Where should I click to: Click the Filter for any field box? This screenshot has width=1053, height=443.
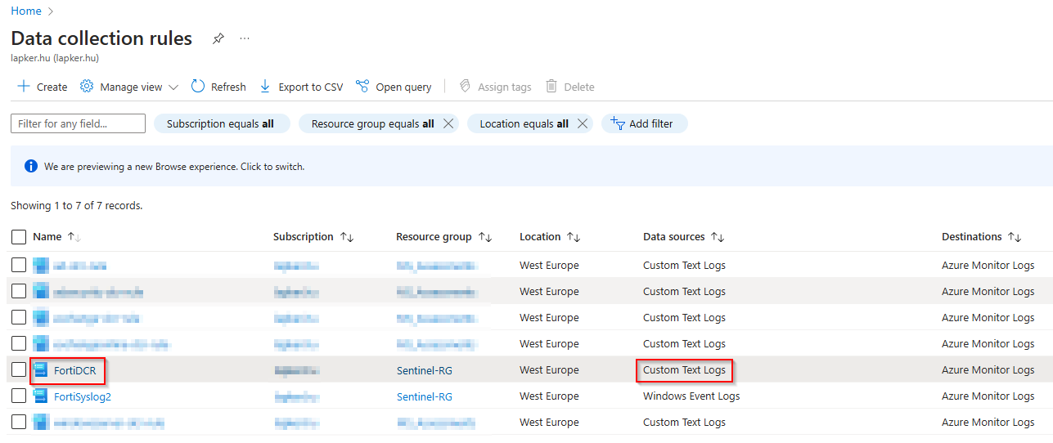(x=78, y=123)
